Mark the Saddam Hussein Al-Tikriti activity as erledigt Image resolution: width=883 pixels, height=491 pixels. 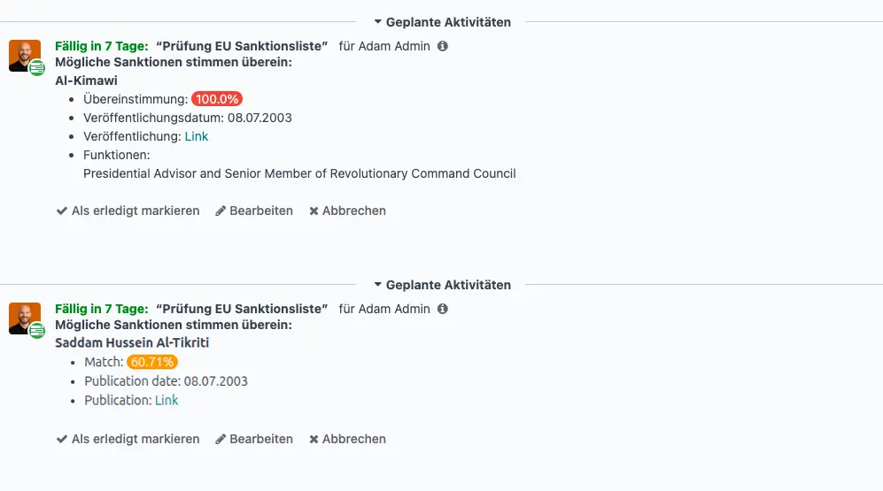[128, 440]
